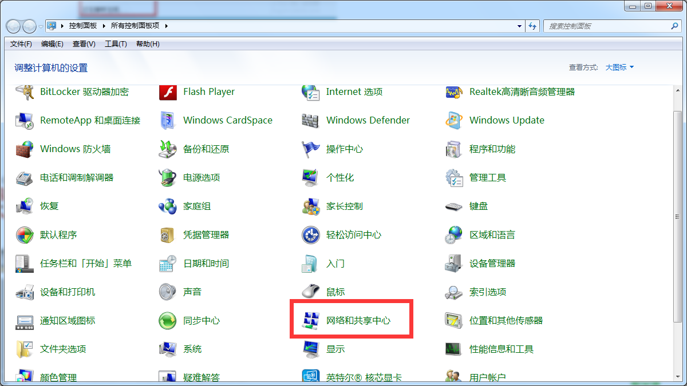Open the 文件夹选项 link
The image size is (687, 386).
tap(63, 349)
